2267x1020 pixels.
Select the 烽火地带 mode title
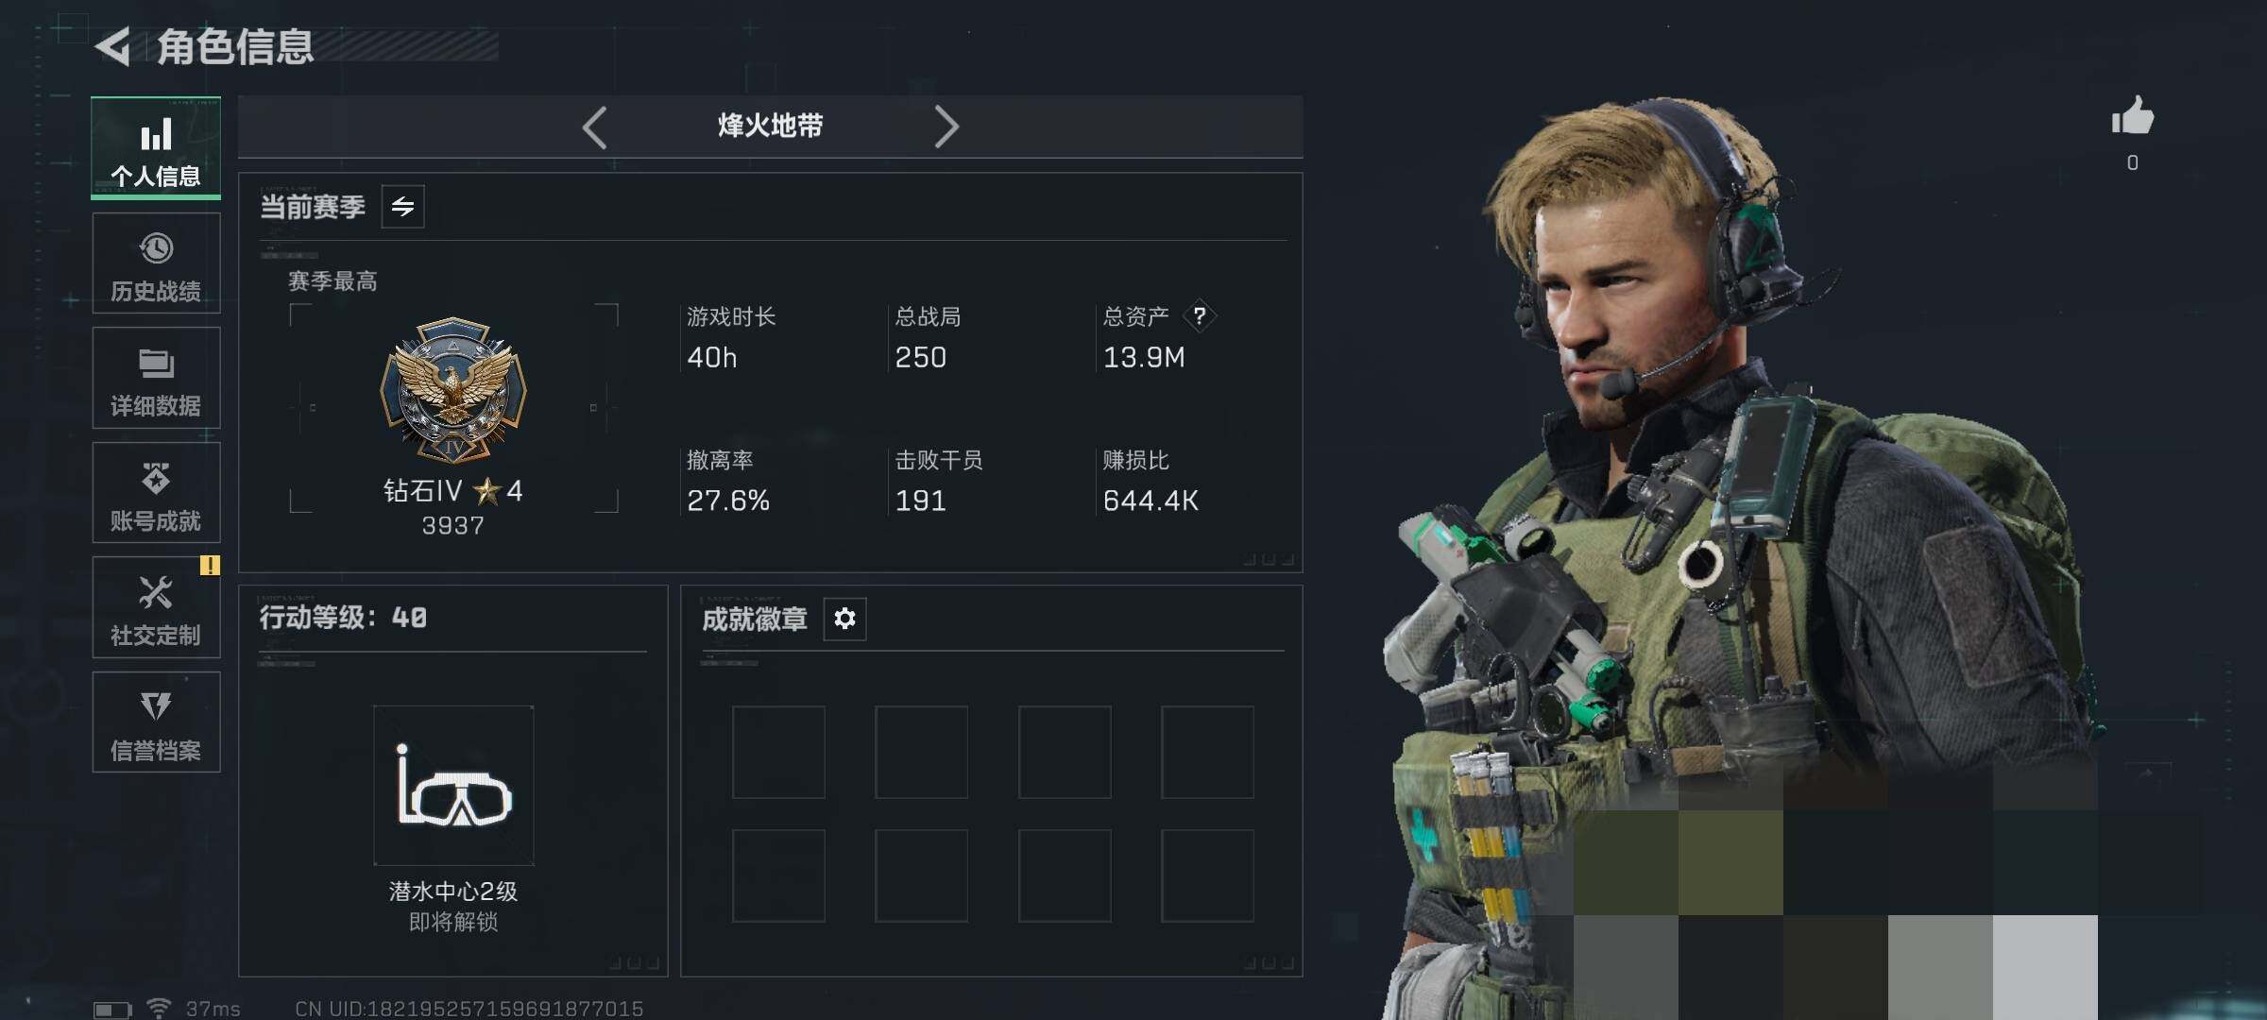coord(771,126)
